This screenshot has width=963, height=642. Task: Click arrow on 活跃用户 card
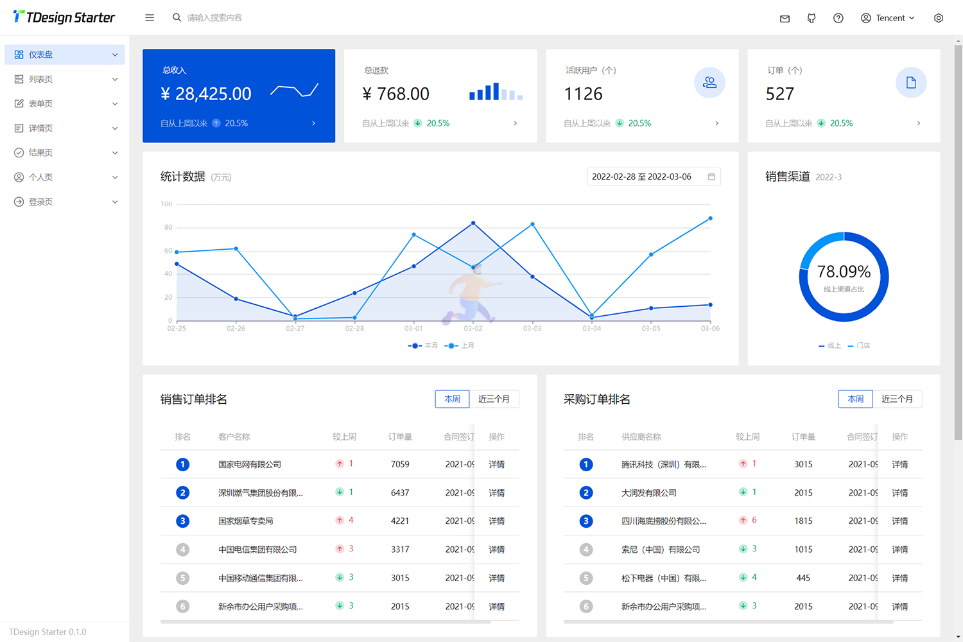[x=716, y=123]
